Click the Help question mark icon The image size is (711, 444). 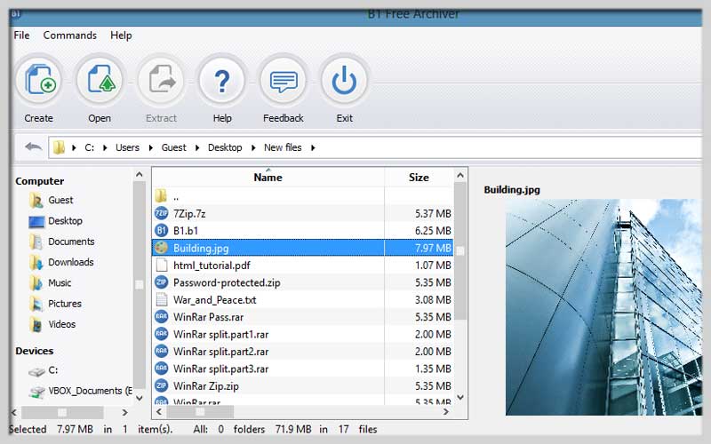tap(222, 80)
